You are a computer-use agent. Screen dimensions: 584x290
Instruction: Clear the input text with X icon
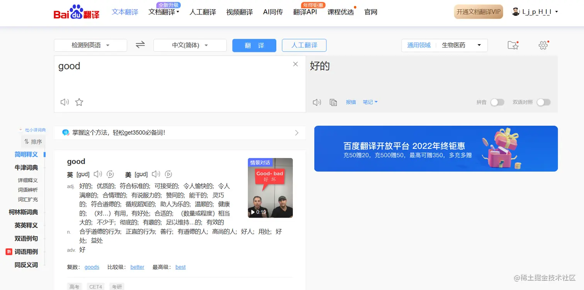click(295, 64)
